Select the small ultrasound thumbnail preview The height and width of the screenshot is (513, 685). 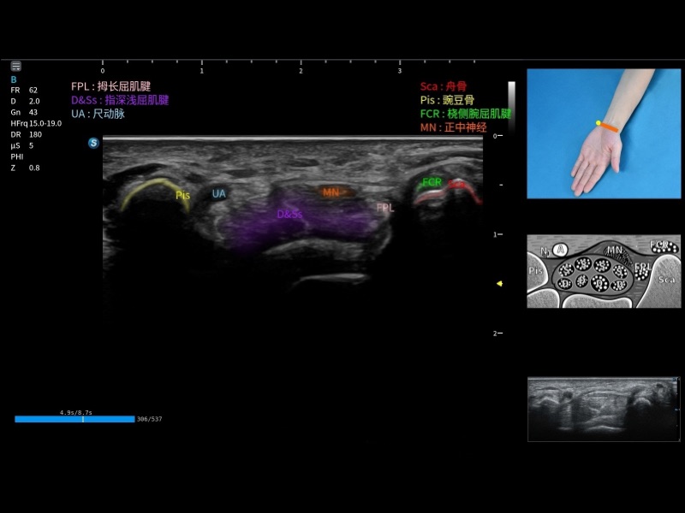tap(604, 409)
